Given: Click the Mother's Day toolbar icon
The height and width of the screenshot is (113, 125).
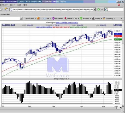Looking at the screenshot, I should pyautogui.click(x=66, y=19).
